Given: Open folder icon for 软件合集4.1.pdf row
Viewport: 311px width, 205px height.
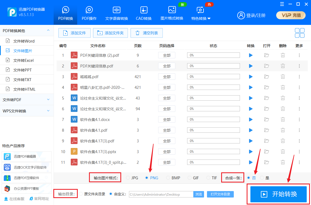Looking at the screenshot, I should tap(266, 130).
